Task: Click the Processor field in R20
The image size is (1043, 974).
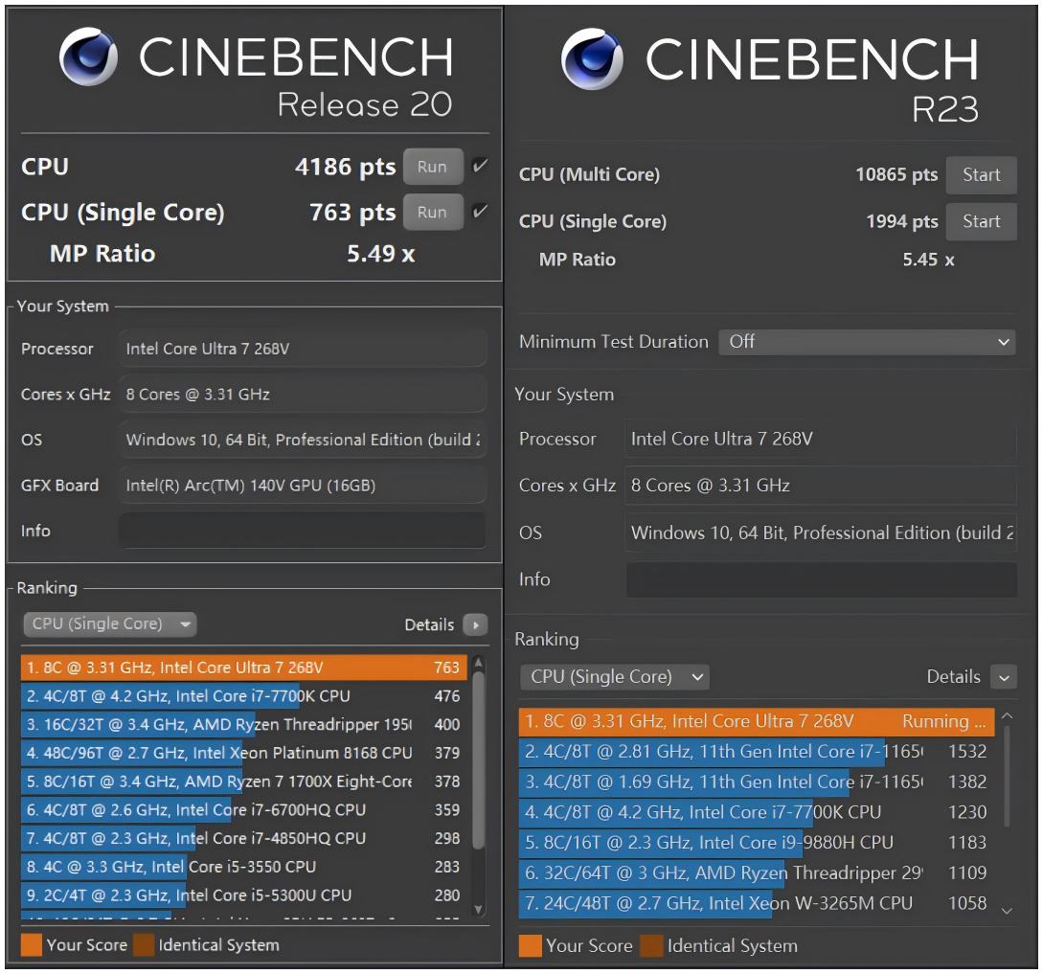Action: 303,349
